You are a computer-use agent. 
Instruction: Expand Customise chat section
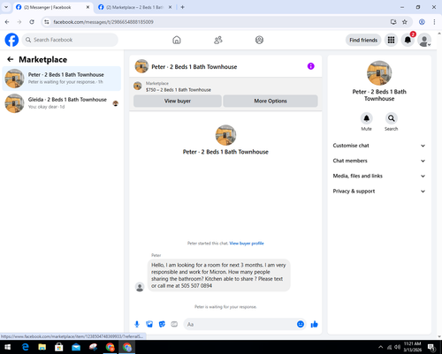pos(379,146)
